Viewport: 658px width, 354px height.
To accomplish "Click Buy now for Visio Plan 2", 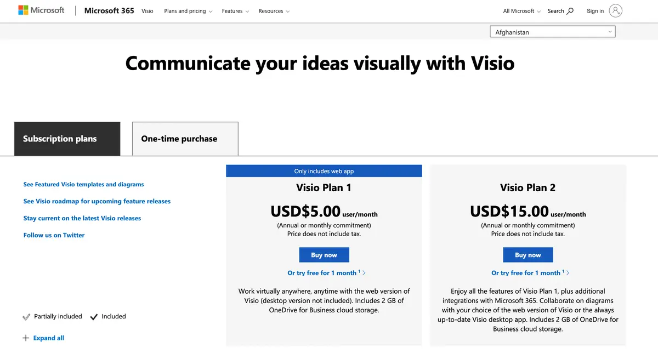I will (528, 255).
